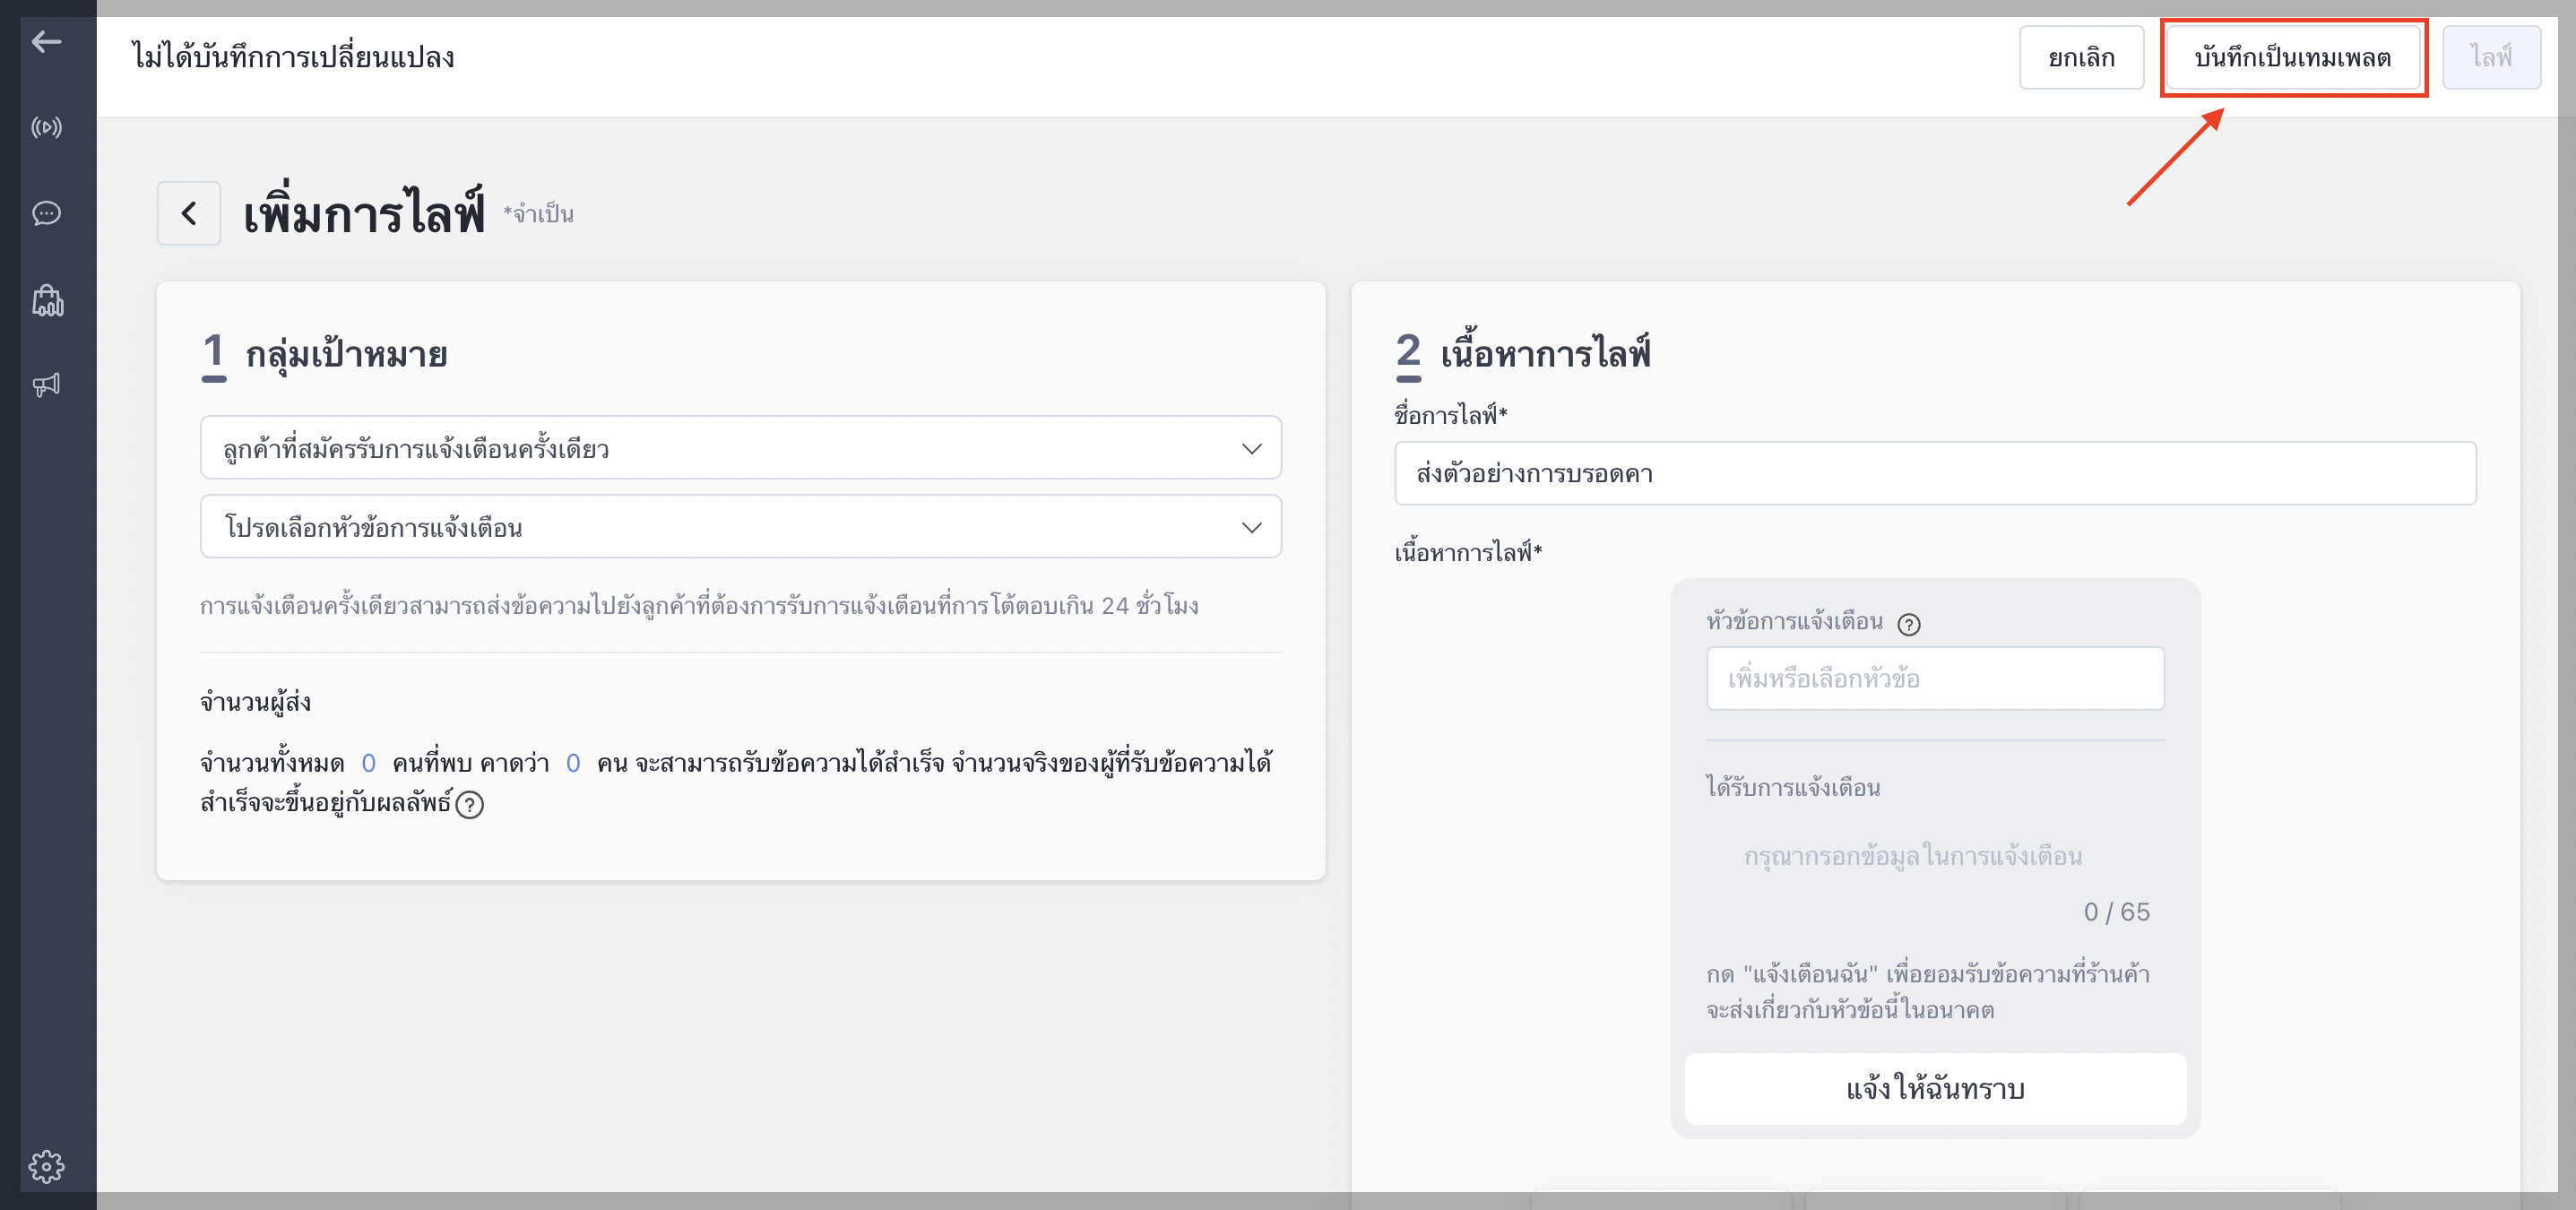Open the settings gear in the sidebar
The height and width of the screenshot is (1210, 2576).
(46, 1166)
